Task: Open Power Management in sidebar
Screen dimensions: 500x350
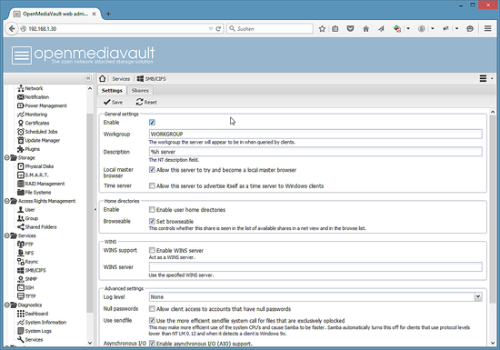Action: point(42,105)
